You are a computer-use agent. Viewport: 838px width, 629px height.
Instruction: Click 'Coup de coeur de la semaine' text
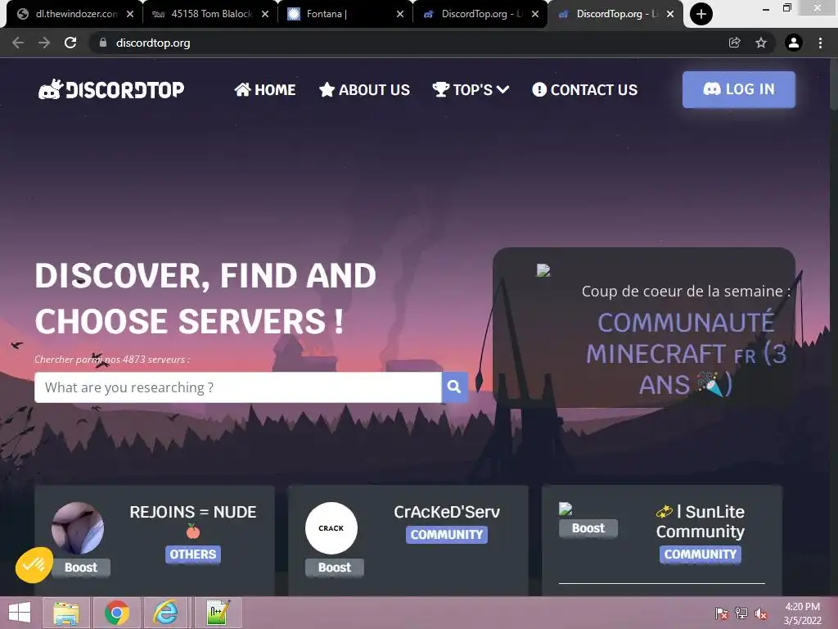(x=686, y=291)
